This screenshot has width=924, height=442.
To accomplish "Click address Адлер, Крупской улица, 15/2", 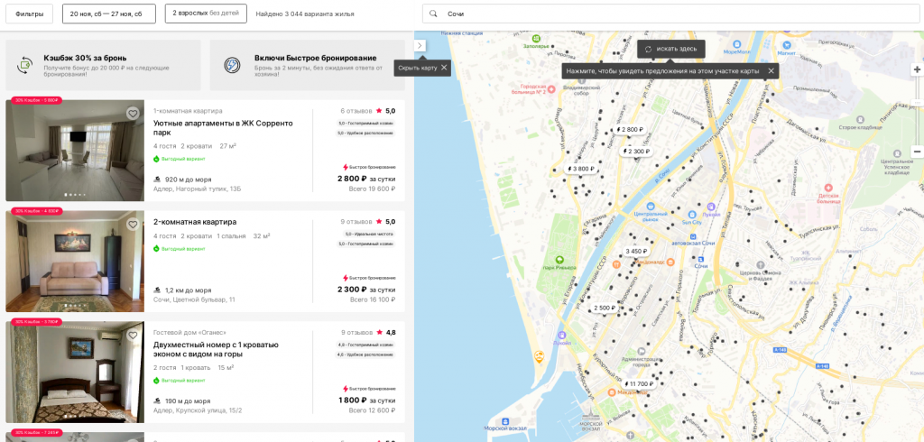I will [198, 410].
